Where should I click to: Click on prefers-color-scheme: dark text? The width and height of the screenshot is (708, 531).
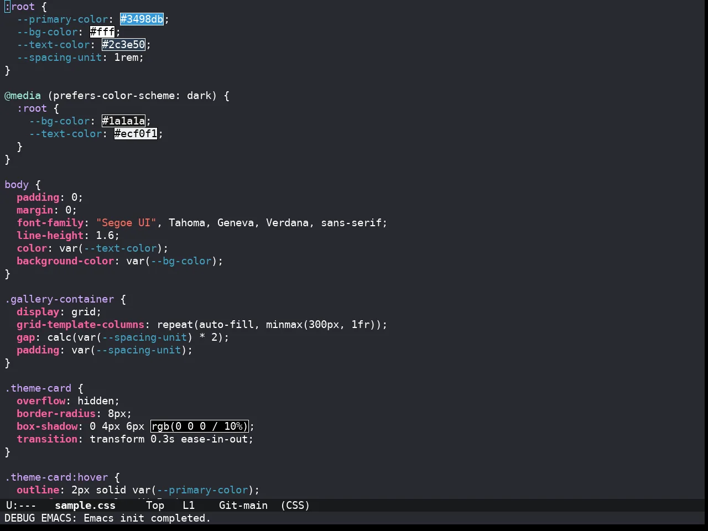132,96
